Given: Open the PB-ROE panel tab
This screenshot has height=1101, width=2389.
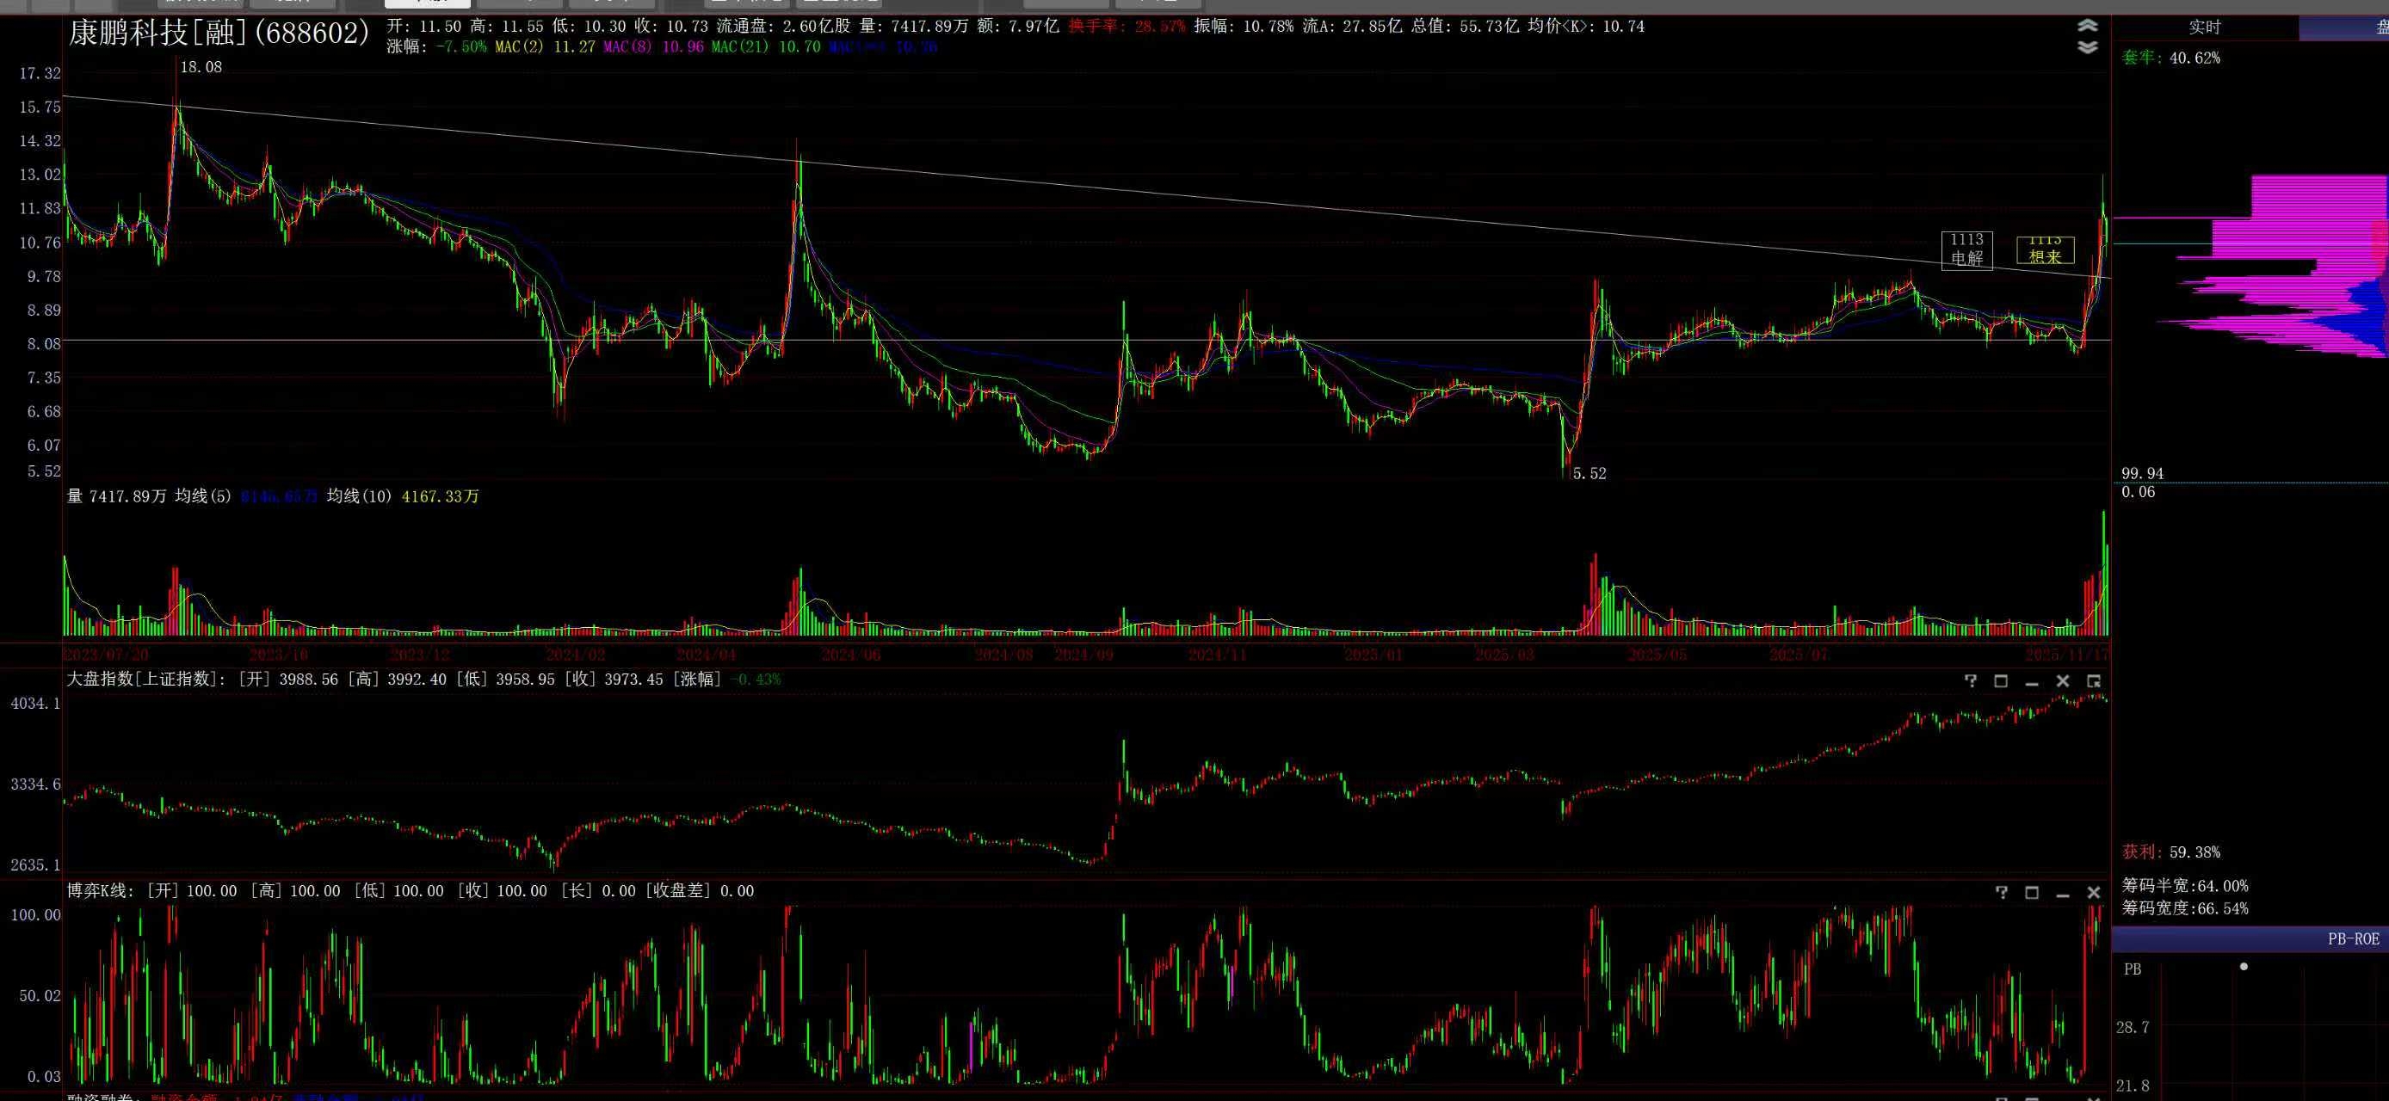Looking at the screenshot, I should coord(2353,938).
